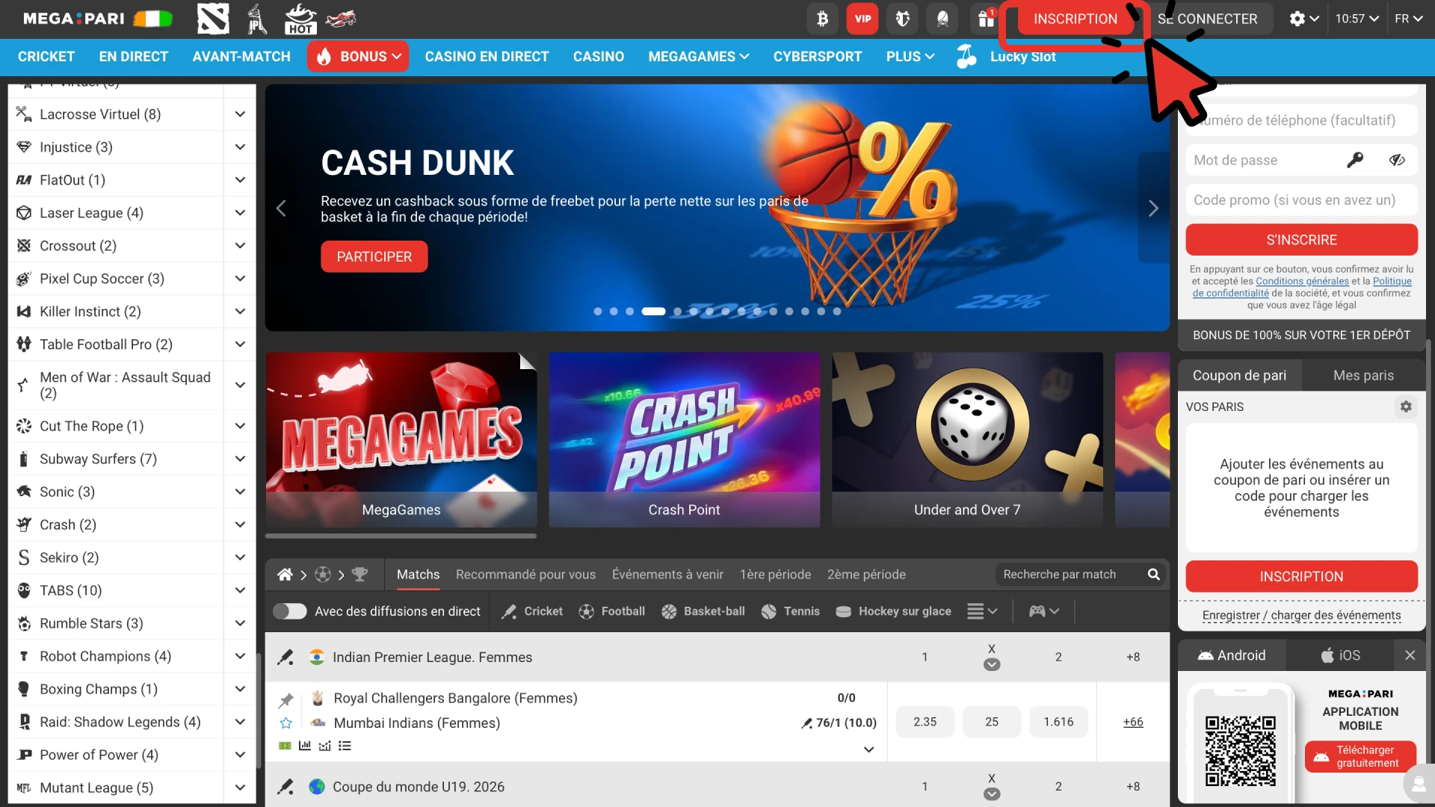Show next banner slide arrow
This screenshot has height=807, width=1435.
pos(1153,208)
